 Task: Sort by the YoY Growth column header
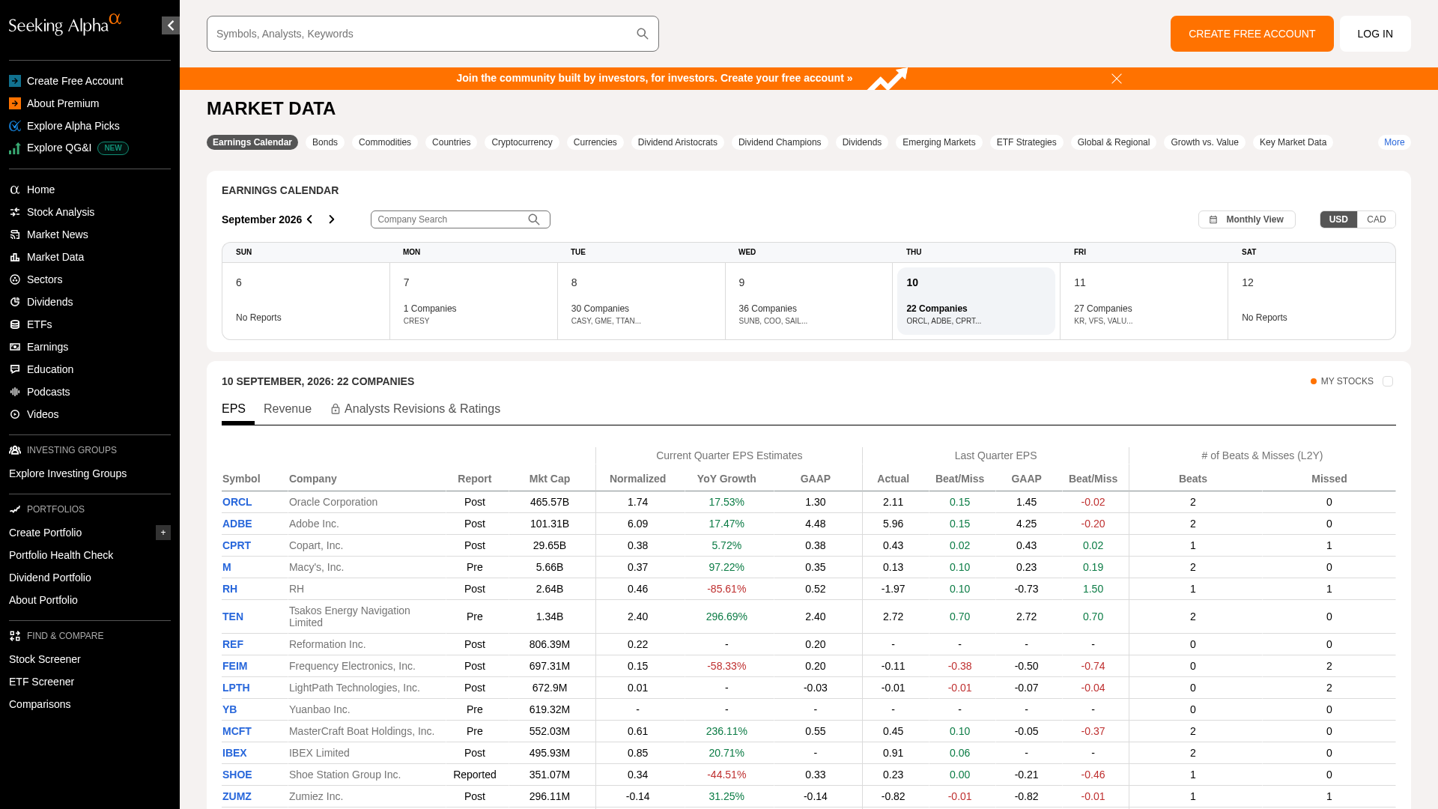[726, 479]
